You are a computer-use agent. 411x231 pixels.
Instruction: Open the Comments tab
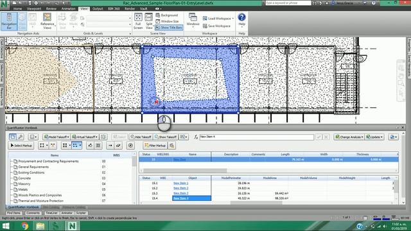click(x=33, y=213)
